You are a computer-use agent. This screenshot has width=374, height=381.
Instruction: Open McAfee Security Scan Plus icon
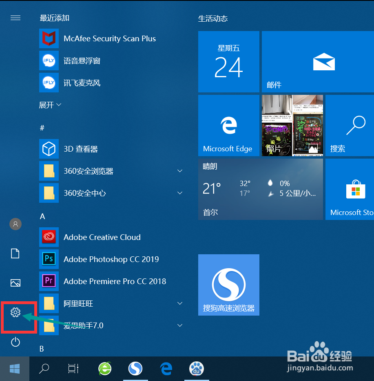[x=49, y=38]
